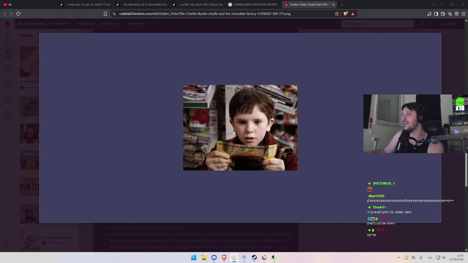The height and width of the screenshot is (263, 468).
Task: Open a new browser tab
Action: coord(342,5)
